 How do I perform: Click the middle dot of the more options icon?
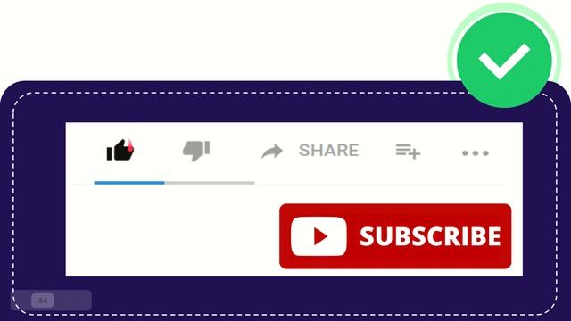tap(476, 153)
